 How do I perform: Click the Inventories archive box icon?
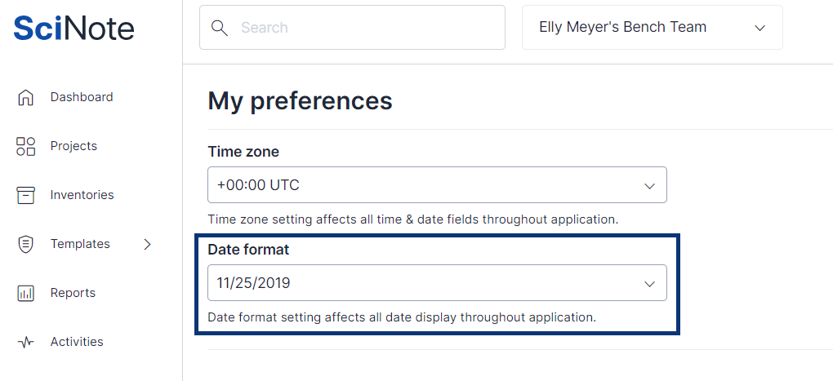pyautogui.click(x=26, y=195)
